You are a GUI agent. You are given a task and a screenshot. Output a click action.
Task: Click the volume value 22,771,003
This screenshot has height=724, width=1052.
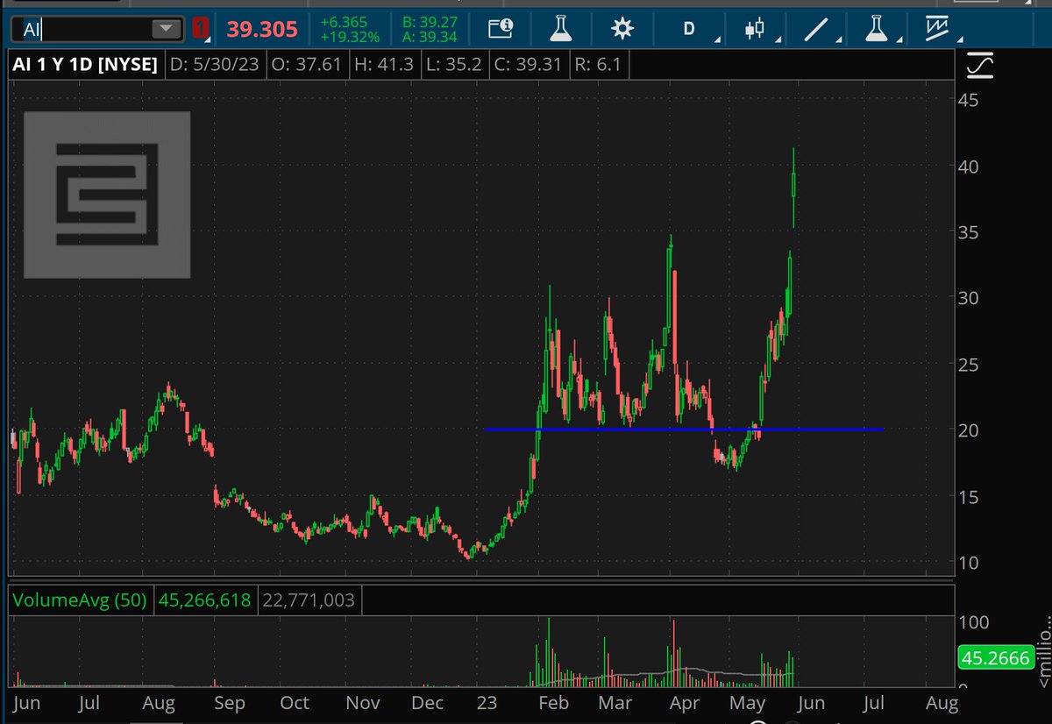[307, 600]
